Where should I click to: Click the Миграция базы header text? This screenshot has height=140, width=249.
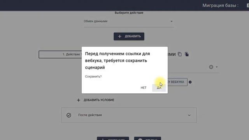(x=221, y=5)
